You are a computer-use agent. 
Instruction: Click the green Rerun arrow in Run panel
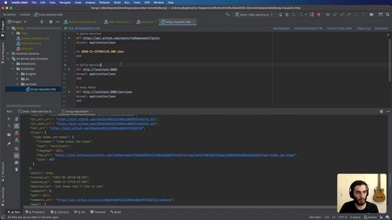tap(9, 119)
